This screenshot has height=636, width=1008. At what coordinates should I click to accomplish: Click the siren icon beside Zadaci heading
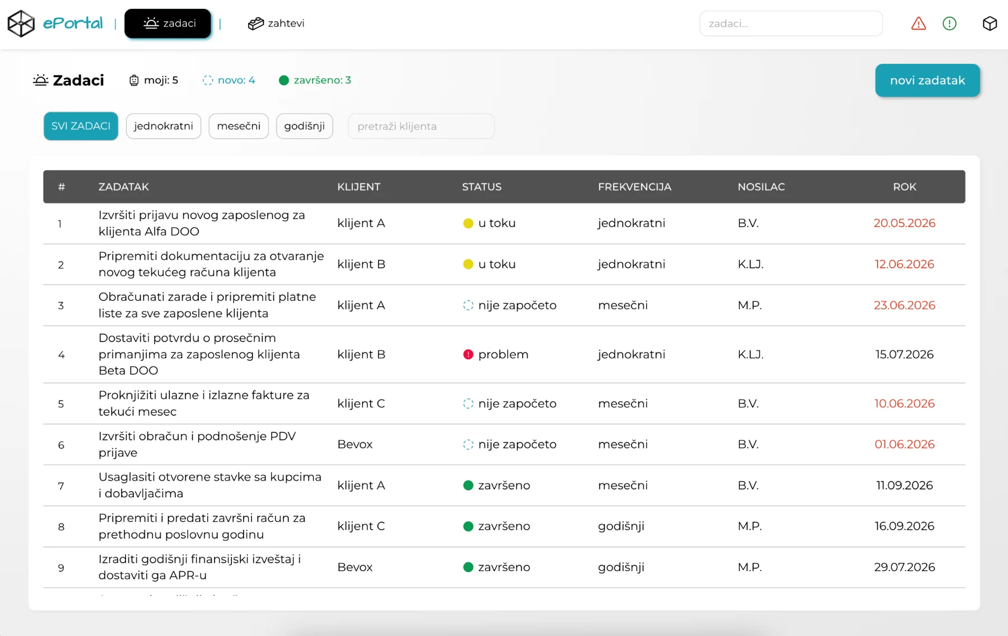pyautogui.click(x=40, y=80)
